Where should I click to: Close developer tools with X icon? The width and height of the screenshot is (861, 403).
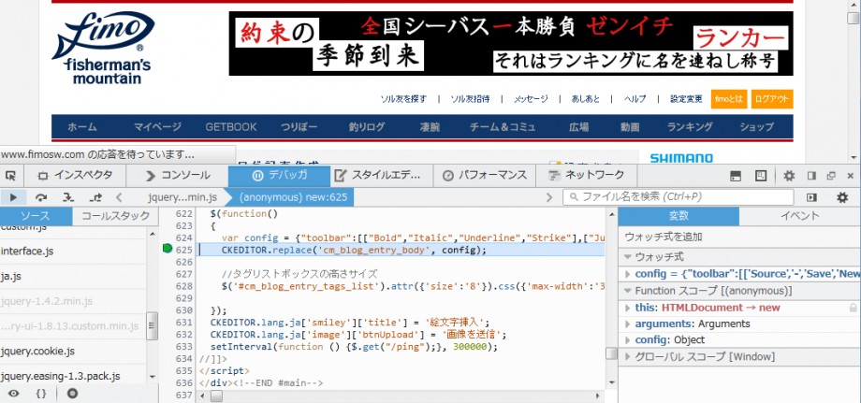coord(851,176)
